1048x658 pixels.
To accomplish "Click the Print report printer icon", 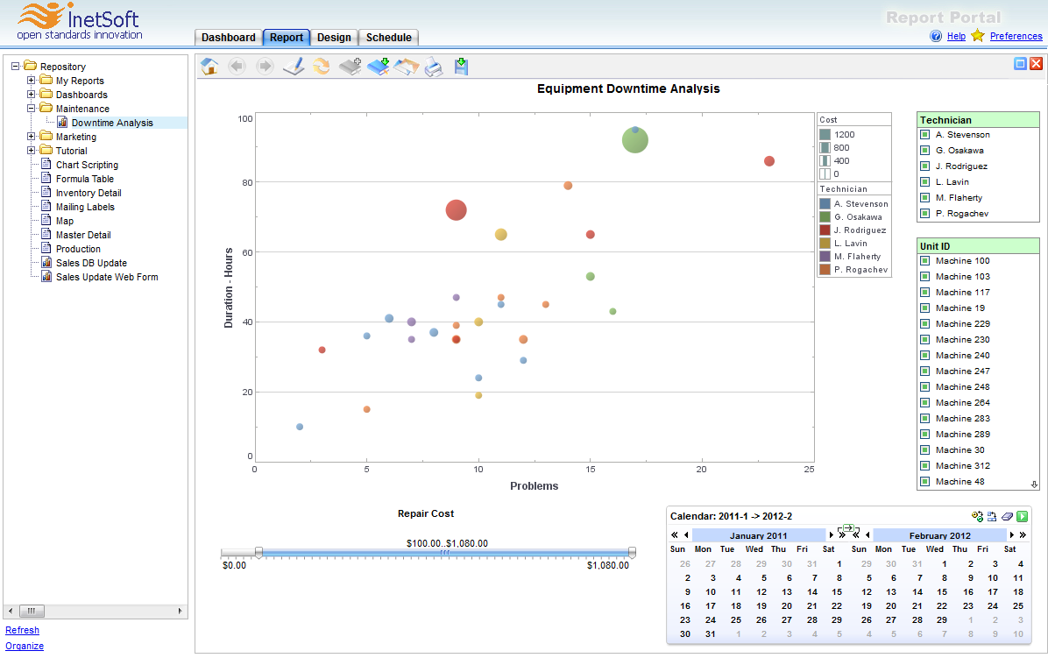I will point(434,67).
